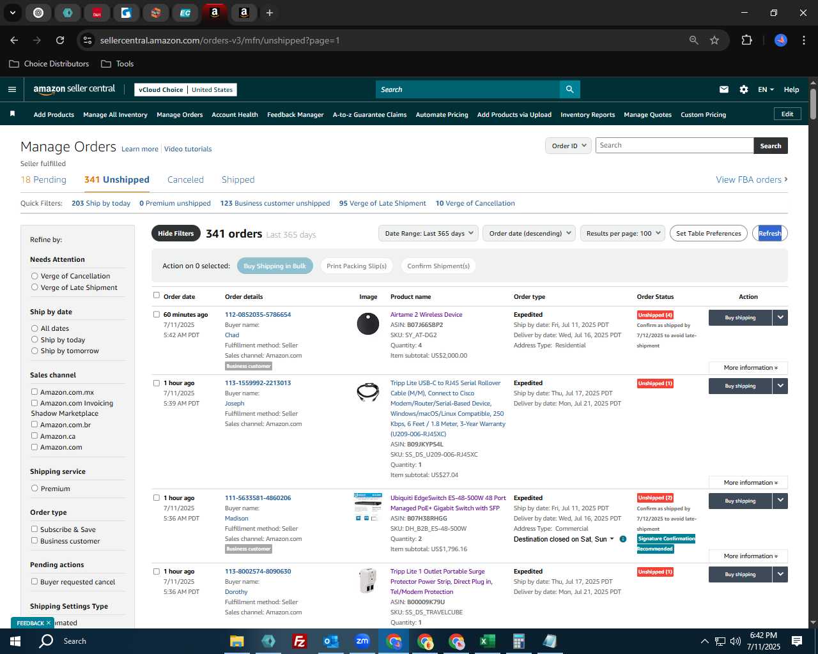Click the Airtame 2 product thumbnail
The height and width of the screenshot is (654, 818).
pos(368,324)
